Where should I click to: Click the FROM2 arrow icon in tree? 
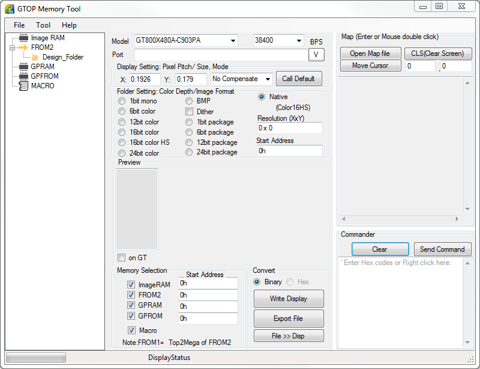pos(23,47)
